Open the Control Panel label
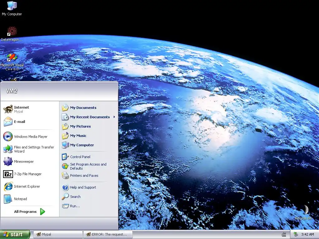319x239 pixels. (x=80, y=157)
